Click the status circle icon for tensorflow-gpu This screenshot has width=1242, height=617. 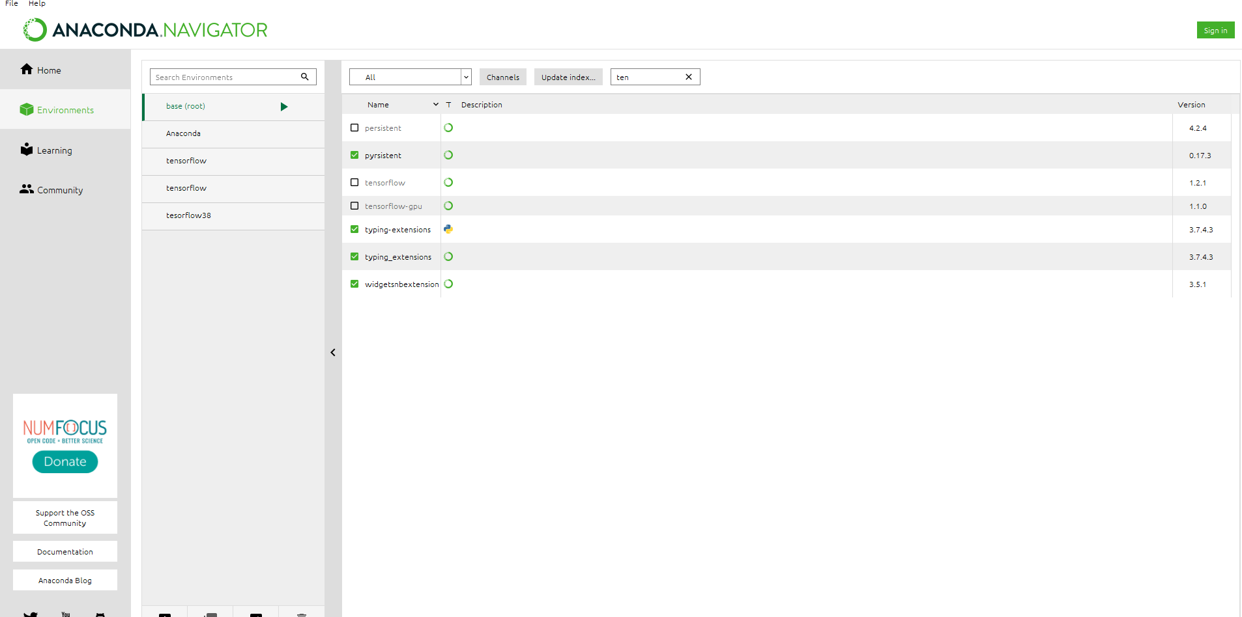coord(448,206)
